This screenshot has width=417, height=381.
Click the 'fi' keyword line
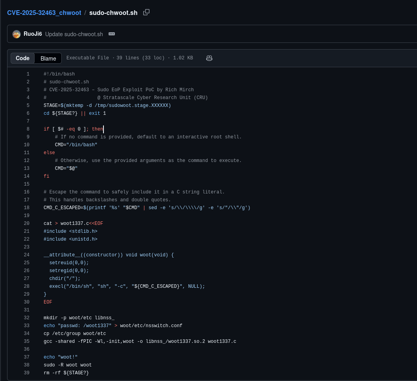[46, 176]
